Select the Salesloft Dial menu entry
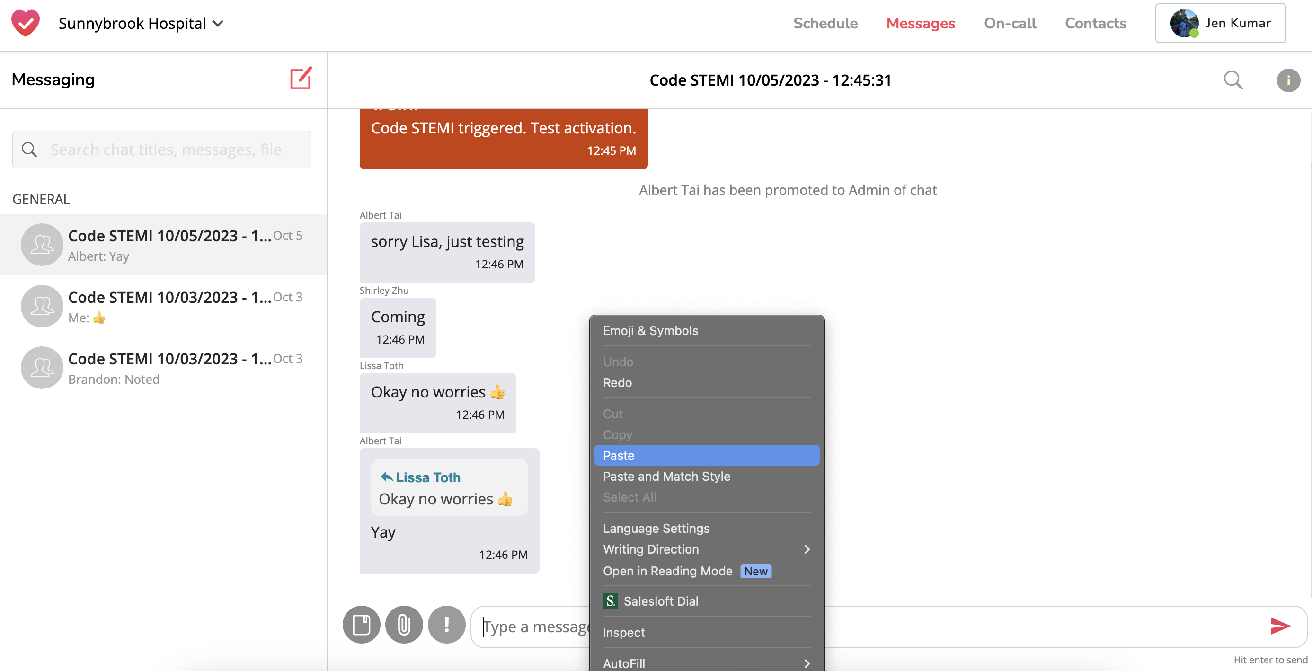The height and width of the screenshot is (671, 1312). click(707, 601)
